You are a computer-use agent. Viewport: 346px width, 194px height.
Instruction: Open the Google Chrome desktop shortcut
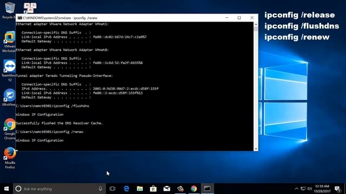tap(10, 129)
